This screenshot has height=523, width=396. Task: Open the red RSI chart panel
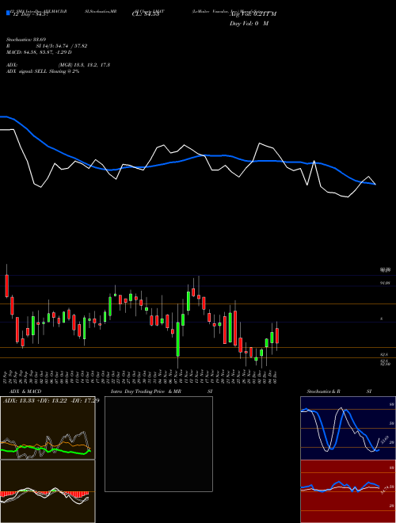(348, 491)
